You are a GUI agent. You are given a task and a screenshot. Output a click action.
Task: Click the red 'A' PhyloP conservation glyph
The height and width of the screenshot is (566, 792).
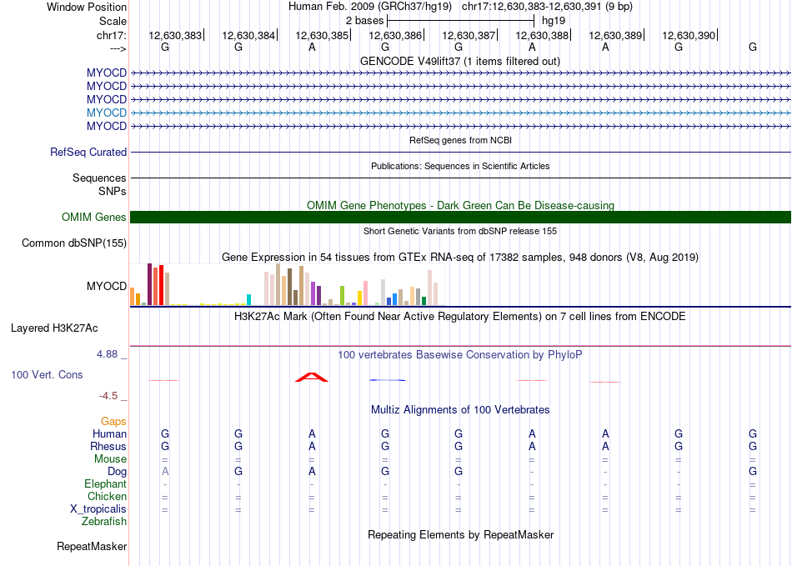(x=312, y=378)
